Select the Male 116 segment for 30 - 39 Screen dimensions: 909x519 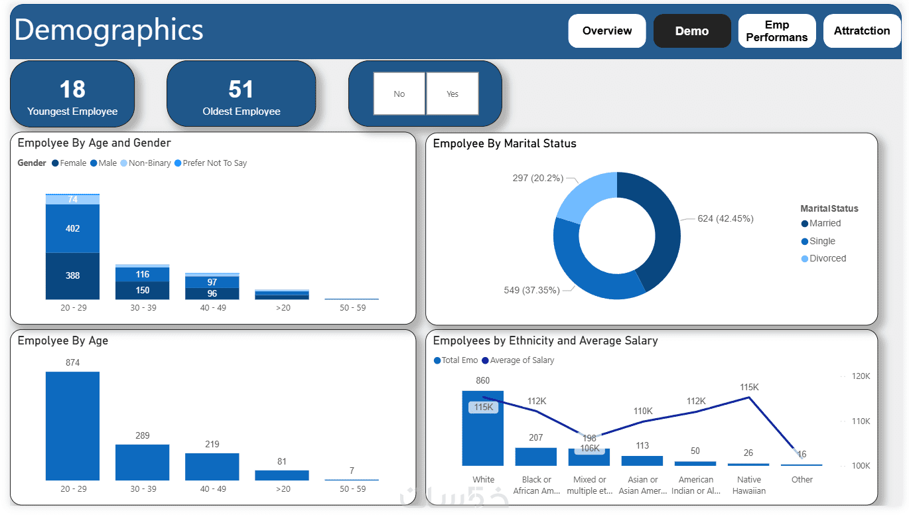click(x=143, y=275)
